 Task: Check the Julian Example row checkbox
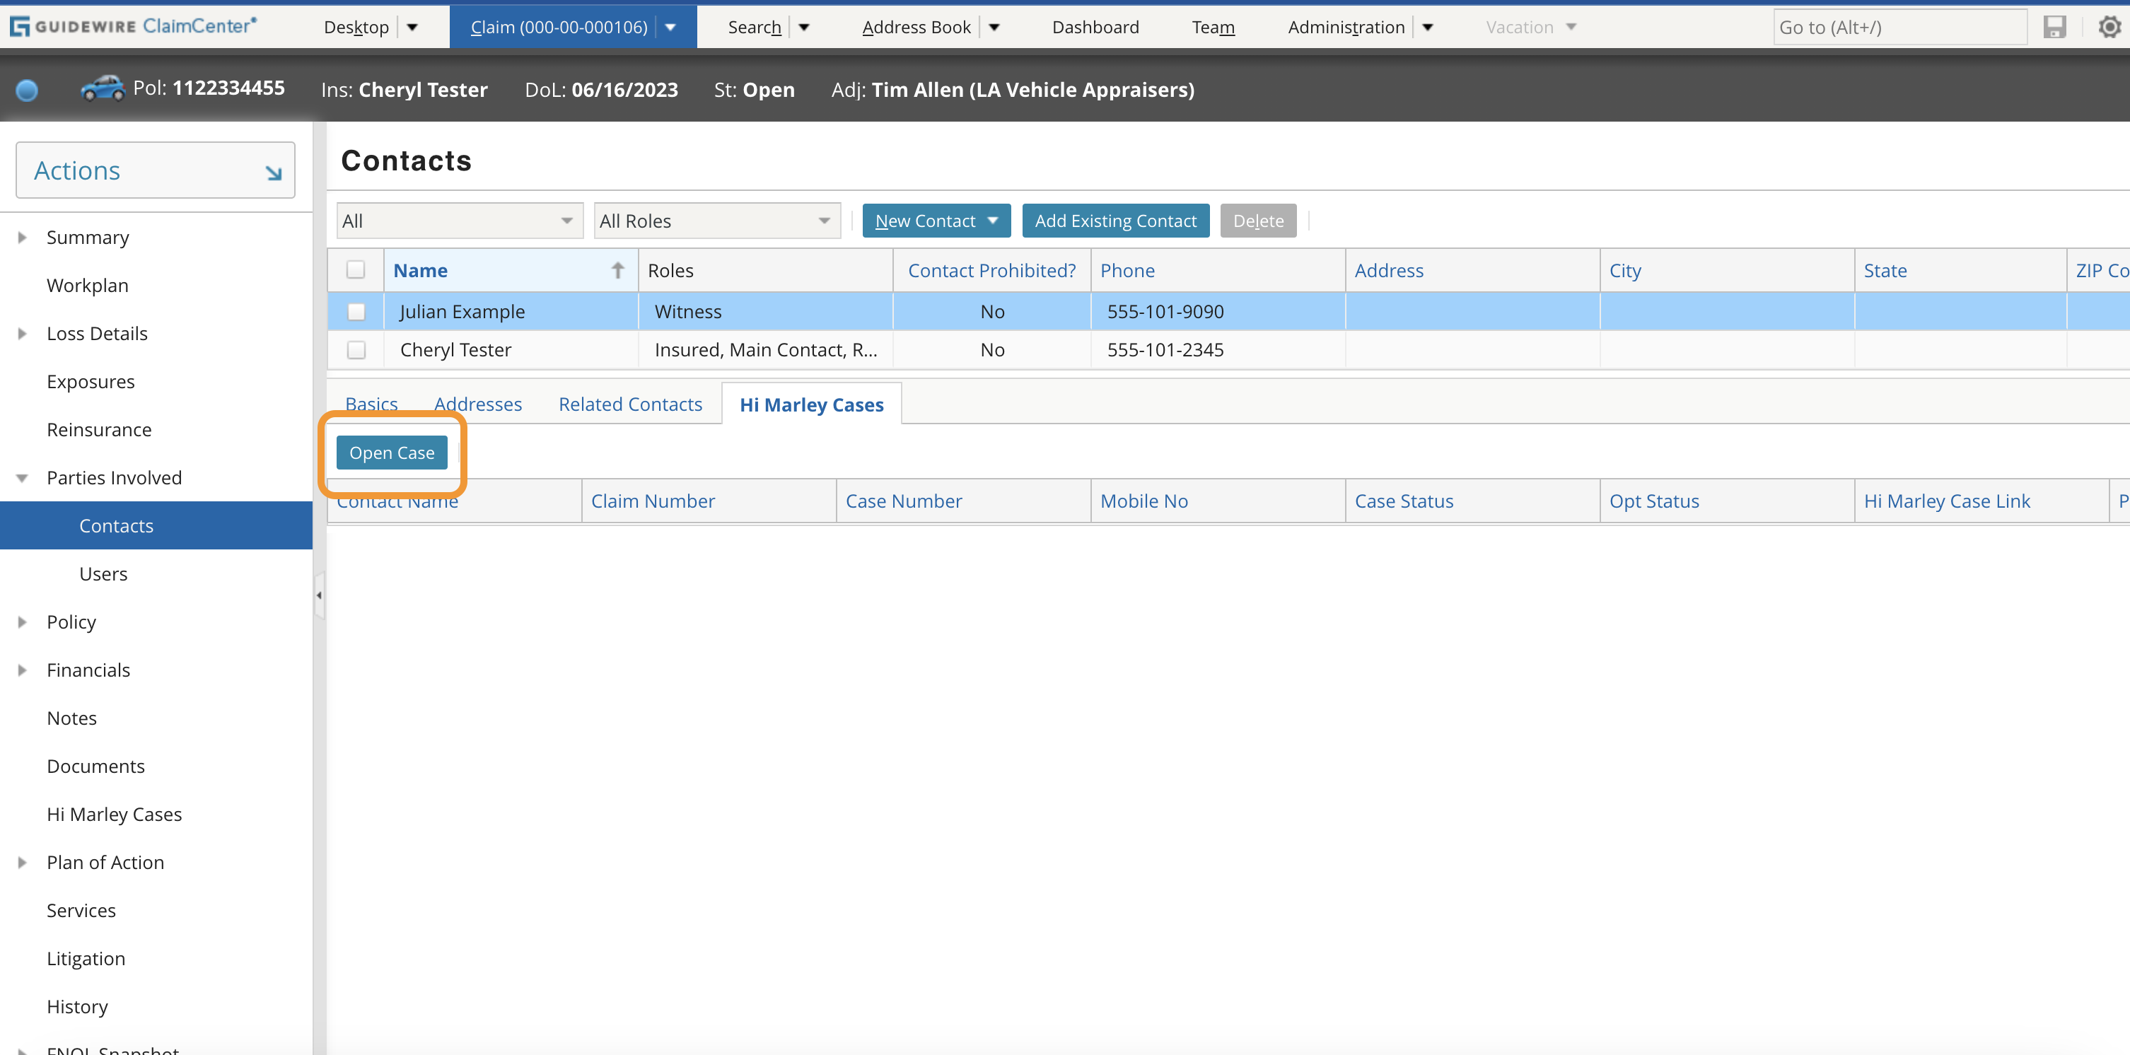[356, 312]
